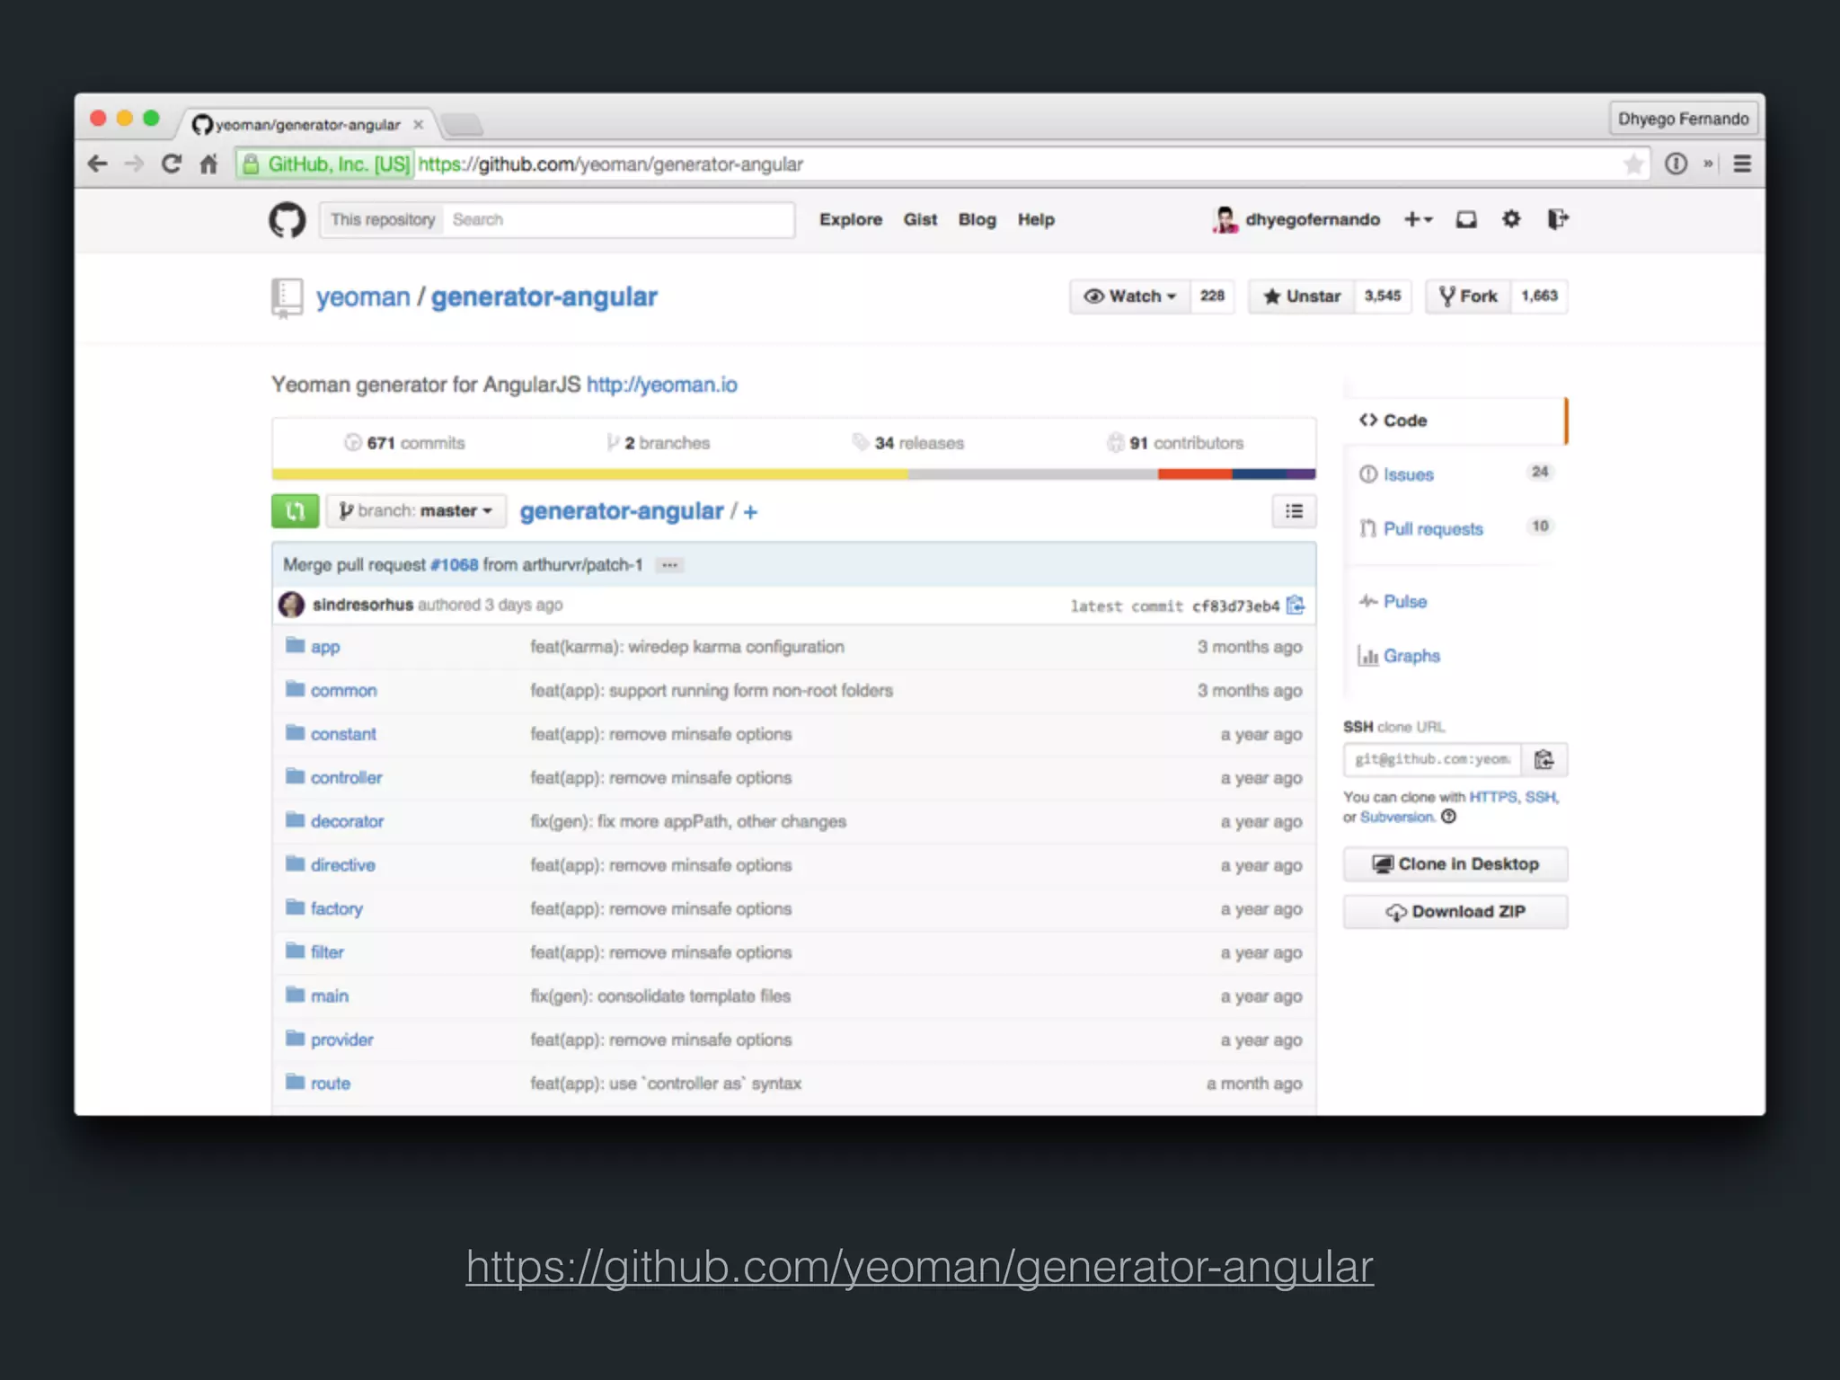Click the repository language color bar

(793, 474)
